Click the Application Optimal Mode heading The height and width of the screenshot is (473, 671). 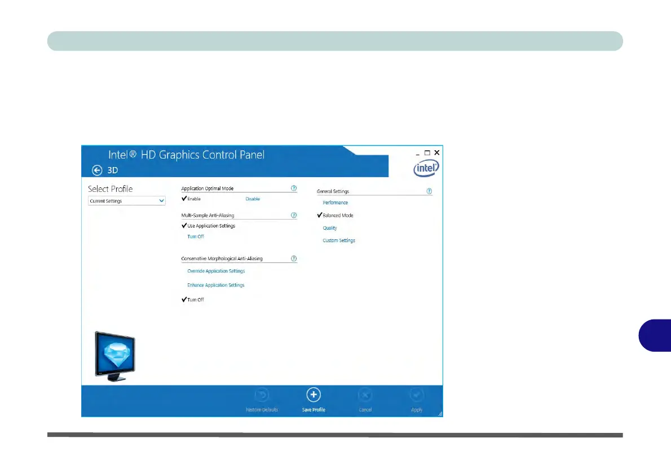tap(207, 189)
